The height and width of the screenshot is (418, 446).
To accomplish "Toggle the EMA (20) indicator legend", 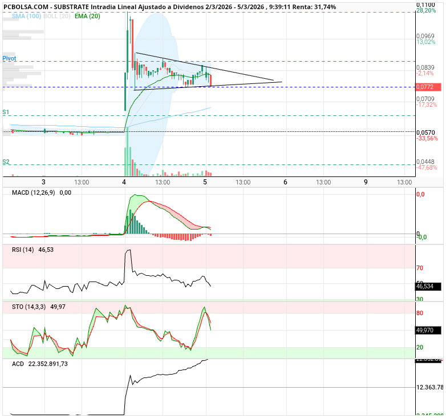I will (87, 16).
